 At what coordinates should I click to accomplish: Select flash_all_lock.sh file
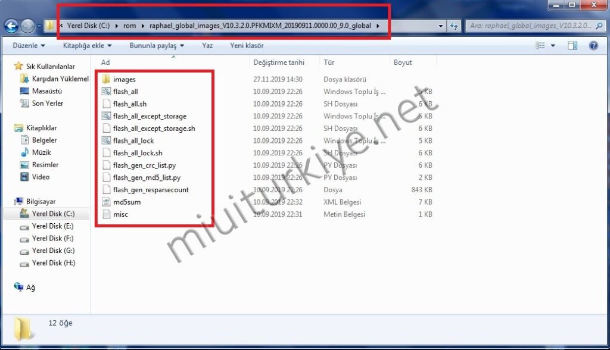click(x=137, y=153)
